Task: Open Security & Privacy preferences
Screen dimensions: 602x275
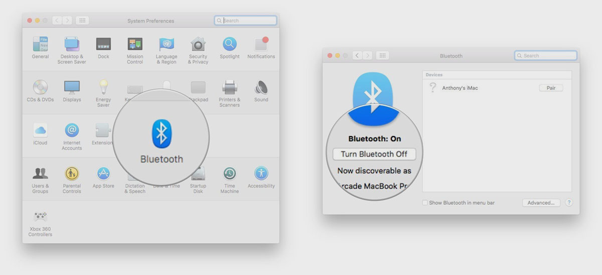Action: pos(198,50)
